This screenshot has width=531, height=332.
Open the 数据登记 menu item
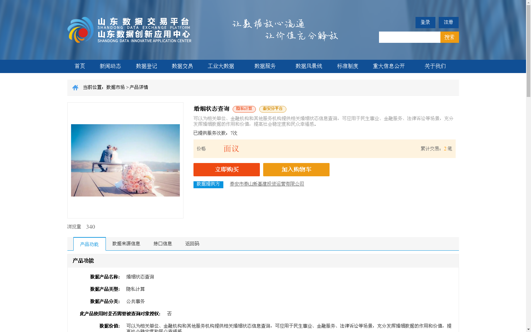(x=146, y=66)
